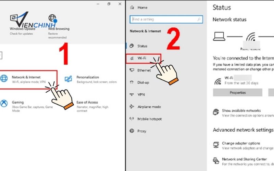
Task: Select Wi-Fi in the sidebar
Action: point(143,58)
